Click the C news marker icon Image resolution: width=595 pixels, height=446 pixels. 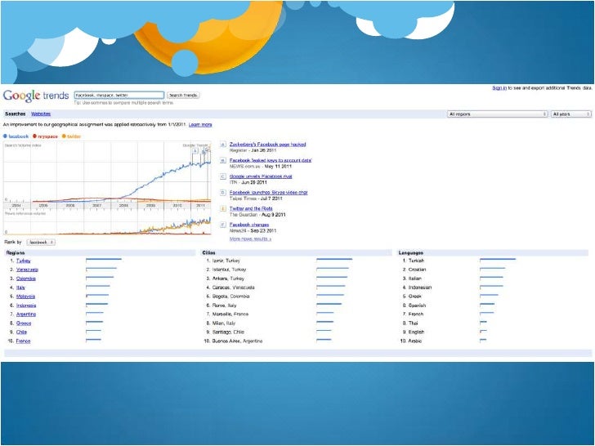coord(223,176)
